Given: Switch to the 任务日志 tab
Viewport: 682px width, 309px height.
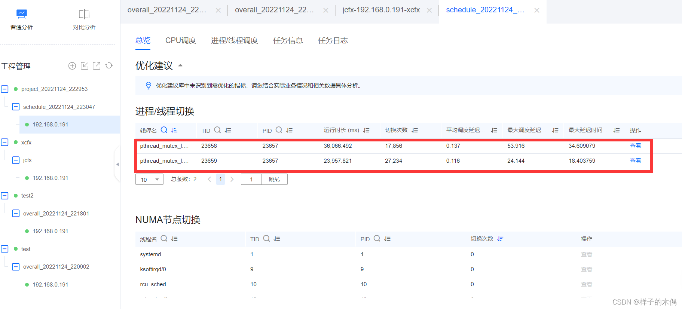Looking at the screenshot, I should 333,40.
